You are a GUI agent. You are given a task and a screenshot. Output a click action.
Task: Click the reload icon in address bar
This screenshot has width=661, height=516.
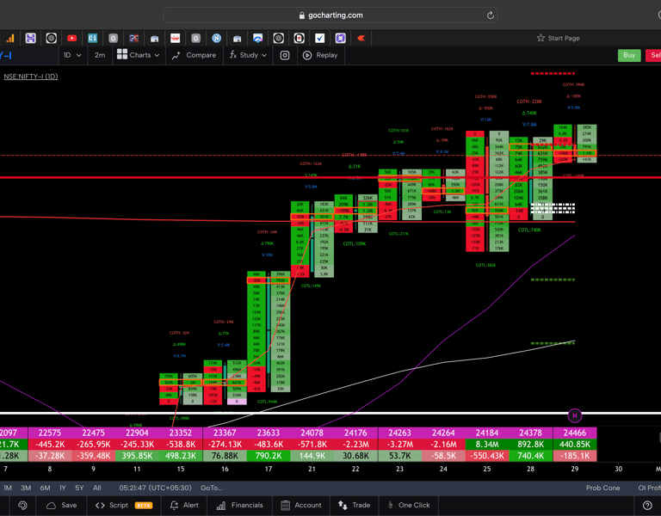pyautogui.click(x=491, y=15)
